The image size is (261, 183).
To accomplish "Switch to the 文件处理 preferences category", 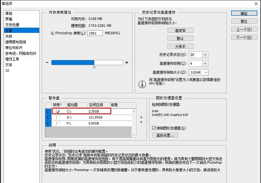I will click(x=11, y=24).
